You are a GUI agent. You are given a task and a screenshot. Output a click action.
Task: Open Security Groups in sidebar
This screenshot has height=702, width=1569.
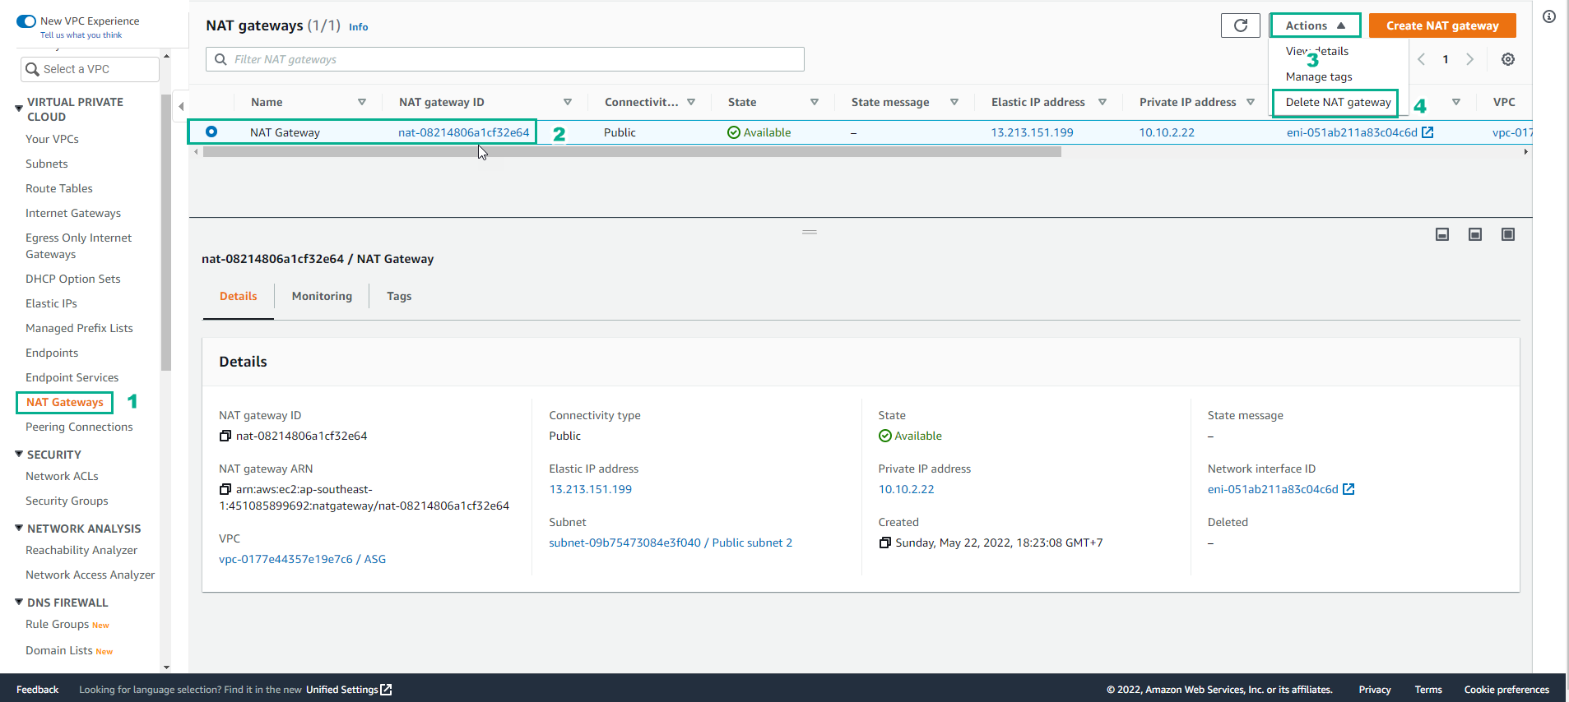(67, 501)
